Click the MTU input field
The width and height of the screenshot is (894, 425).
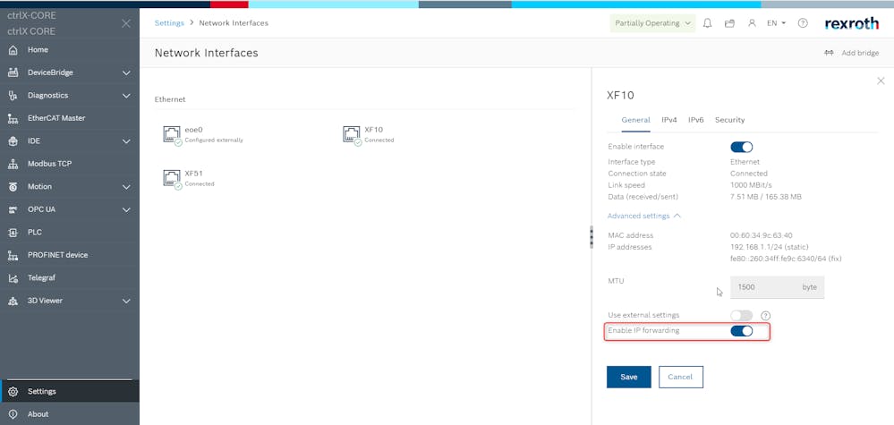click(765, 287)
